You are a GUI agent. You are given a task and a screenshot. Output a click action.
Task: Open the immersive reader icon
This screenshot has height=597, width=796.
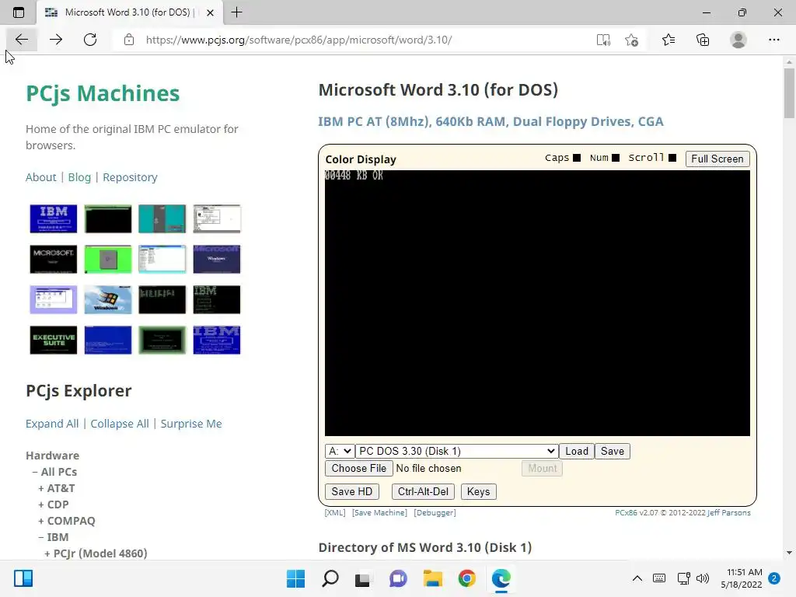[603, 40]
